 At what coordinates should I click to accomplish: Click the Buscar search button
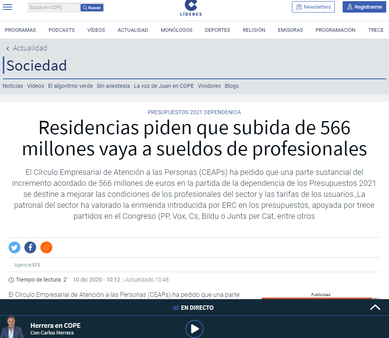(92, 8)
